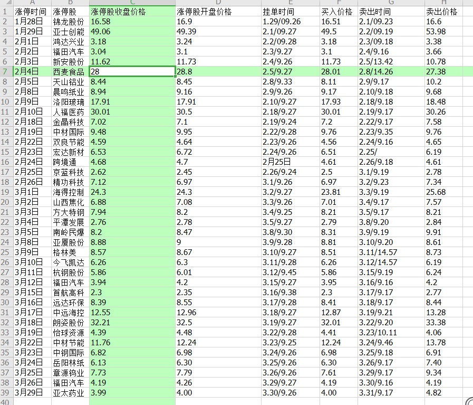Select cell 金晶科技
This screenshot has width=473, height=405.
[x=70, y=122]
